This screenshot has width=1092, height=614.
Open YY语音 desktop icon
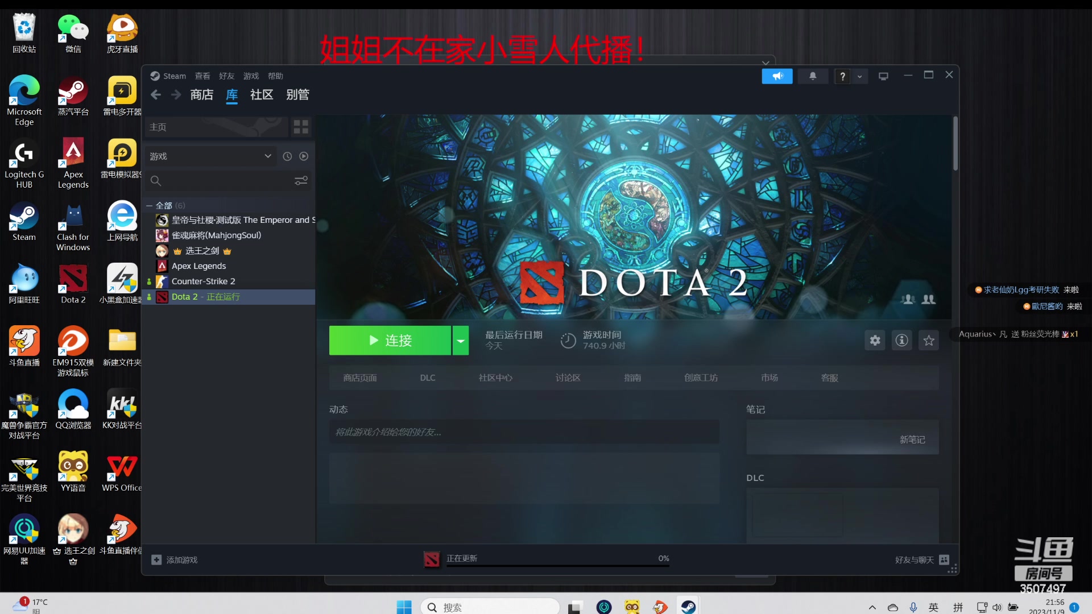(73, 472)
